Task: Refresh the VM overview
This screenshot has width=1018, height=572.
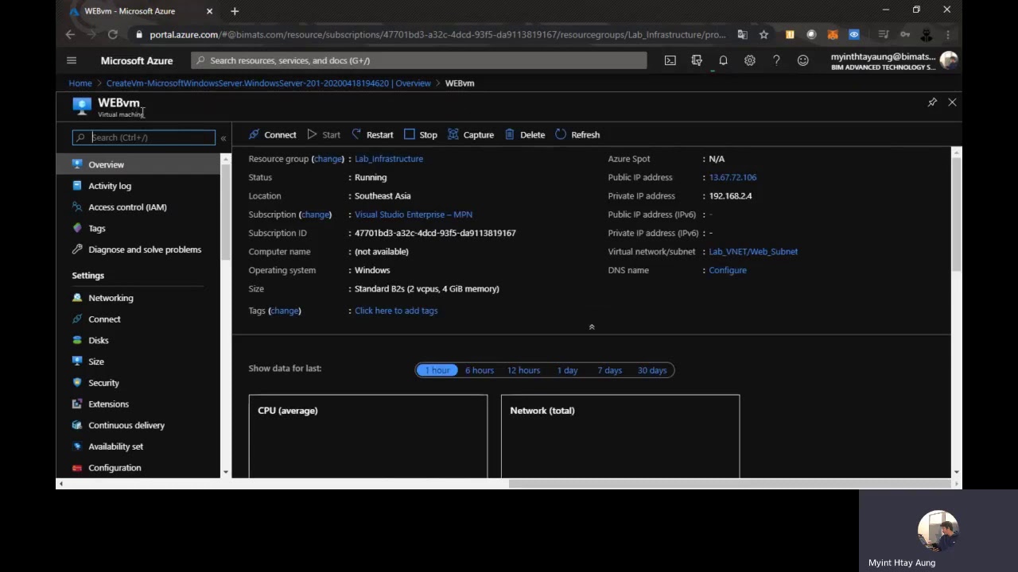Action: (x=577, y=135)
